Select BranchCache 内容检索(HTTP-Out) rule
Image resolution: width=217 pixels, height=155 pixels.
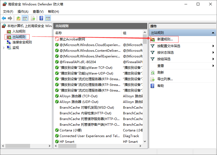click(85, 113)
